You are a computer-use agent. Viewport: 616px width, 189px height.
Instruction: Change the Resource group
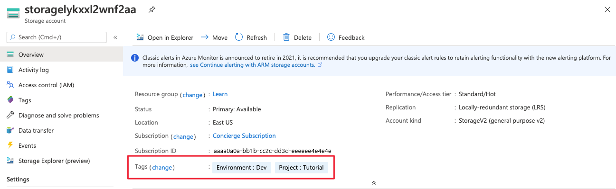(192, 95)
